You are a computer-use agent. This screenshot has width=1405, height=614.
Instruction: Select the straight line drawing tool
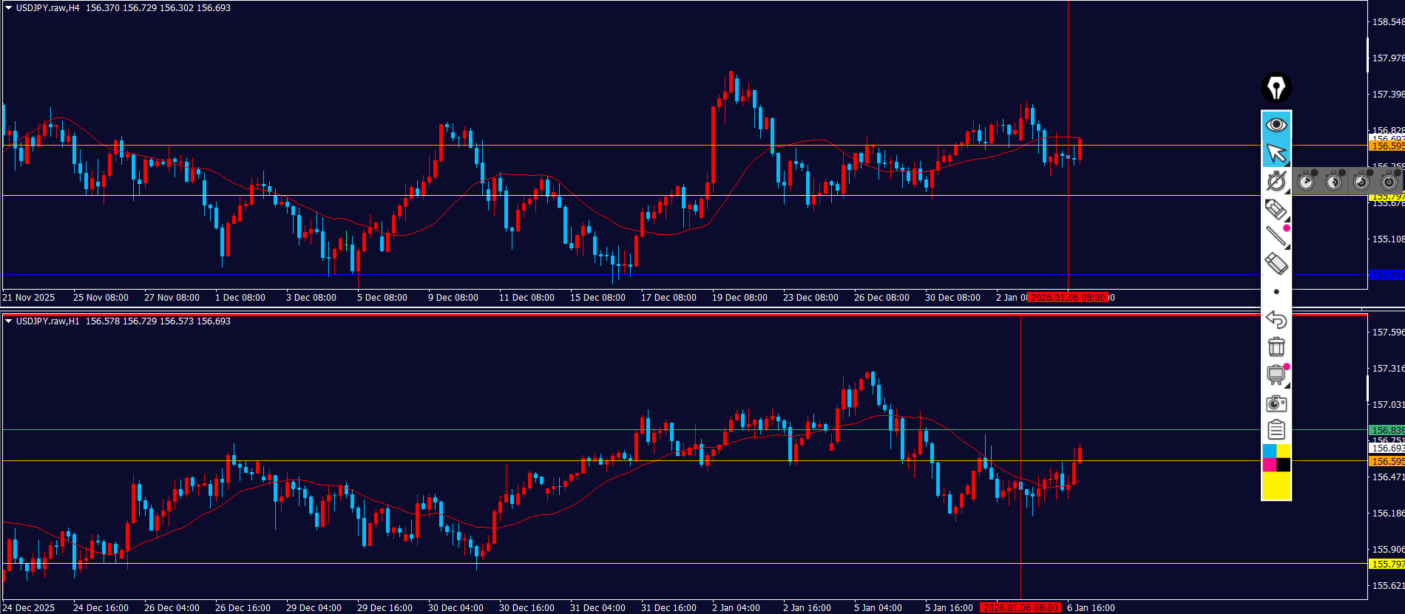1276,236
